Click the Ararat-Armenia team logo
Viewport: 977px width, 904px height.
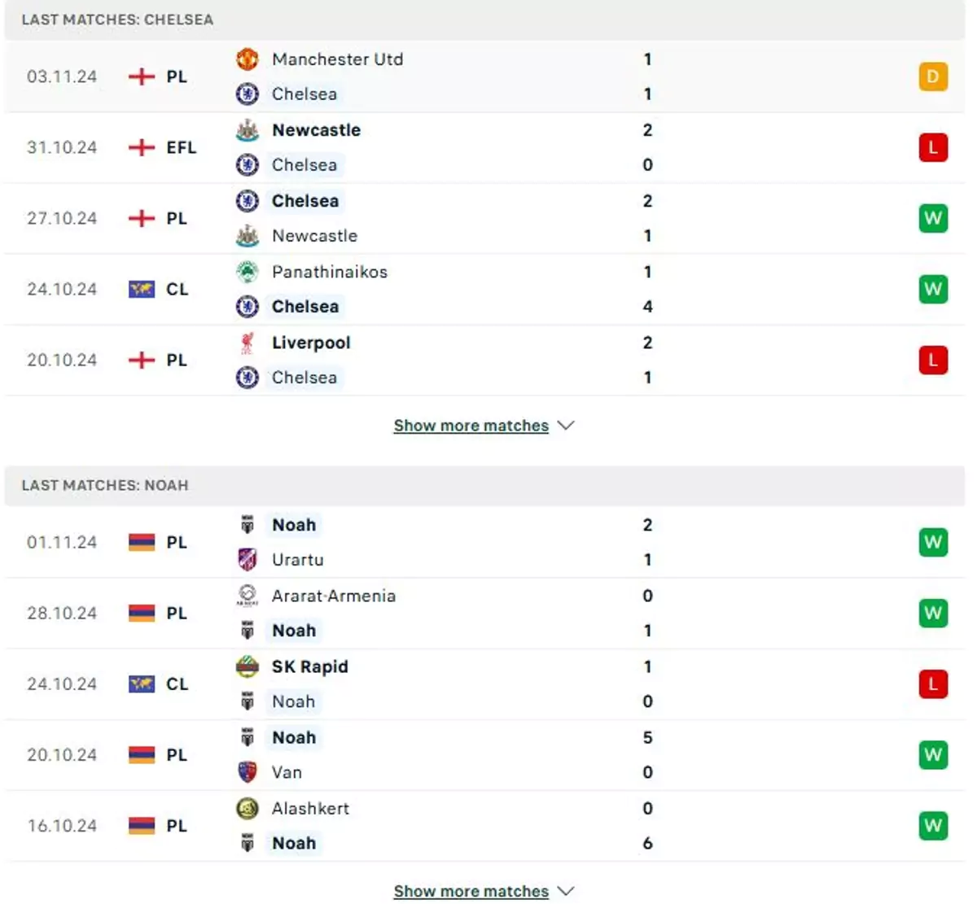[x=248, y=596]
